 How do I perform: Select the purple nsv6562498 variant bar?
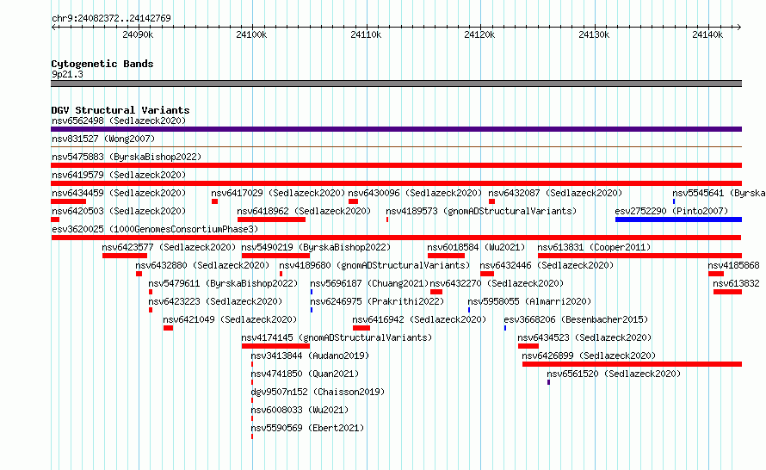click(396, 129)
